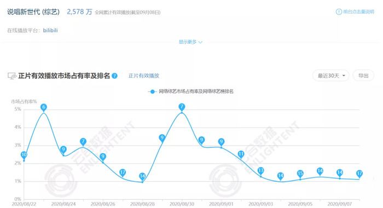
Task: Open the bilibili platform link
Action: tap(50, 30)
